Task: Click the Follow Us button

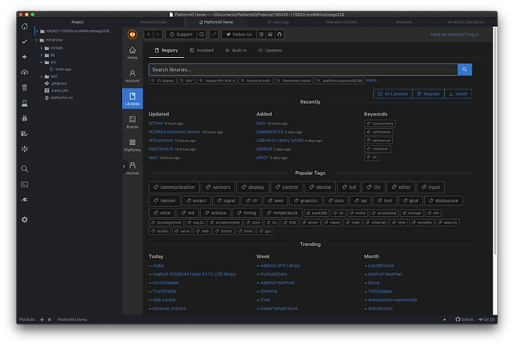Action: pyautogui.click(x=239, y=34)
